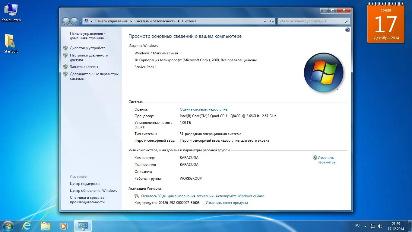Click the 64-разрядная операционная система text

211,134
